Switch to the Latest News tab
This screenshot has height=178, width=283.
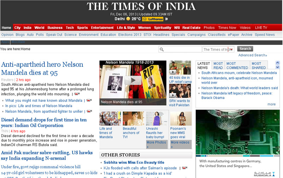(x=204, y=65)
